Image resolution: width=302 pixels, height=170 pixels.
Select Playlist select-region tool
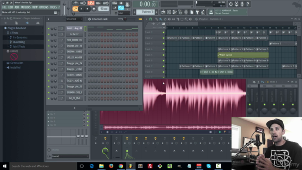182,19
